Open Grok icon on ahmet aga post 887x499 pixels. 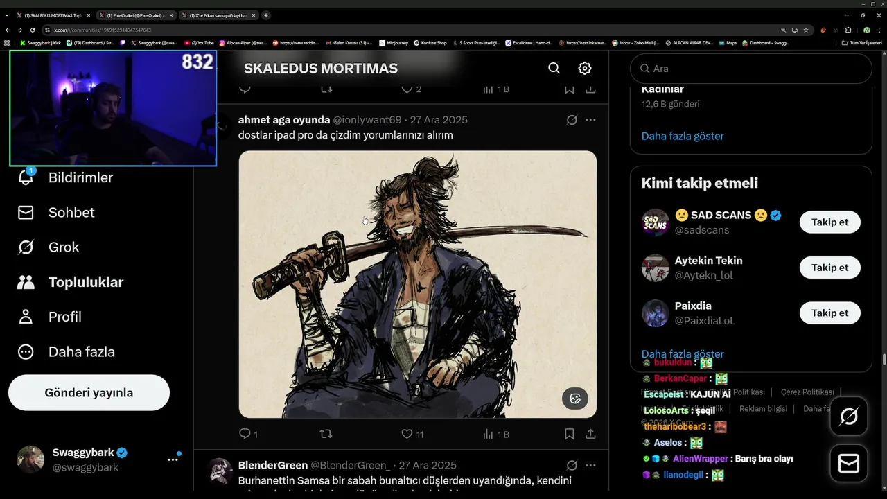point(572,120)
